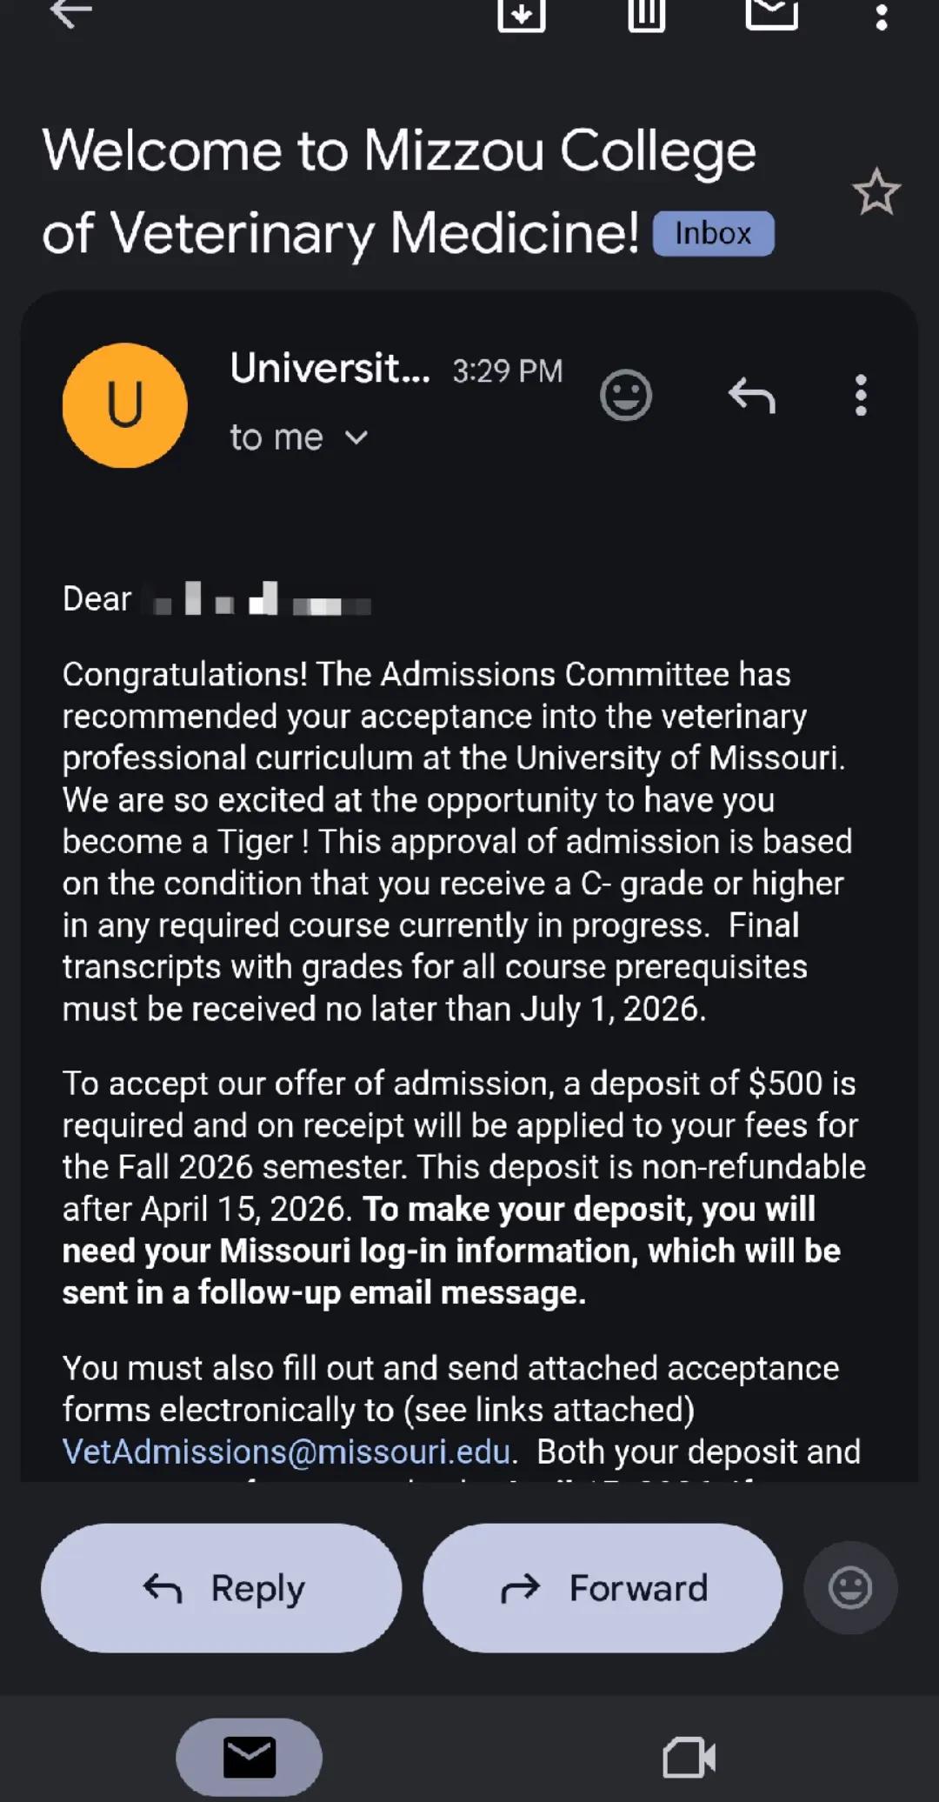This screenshot has width=939, height=1802.
Task: Tap the University sender name
Action: click(330, 369)
